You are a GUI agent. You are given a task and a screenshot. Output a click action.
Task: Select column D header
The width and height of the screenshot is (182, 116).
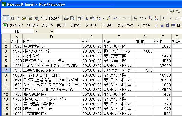119,37
